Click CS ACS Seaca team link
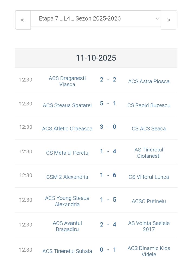The height and width of the screenshot is (277, 192). (x=149, y=129)
